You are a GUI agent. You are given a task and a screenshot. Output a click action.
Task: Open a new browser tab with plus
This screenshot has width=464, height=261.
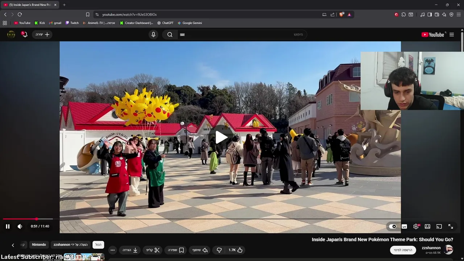point(64,5)
